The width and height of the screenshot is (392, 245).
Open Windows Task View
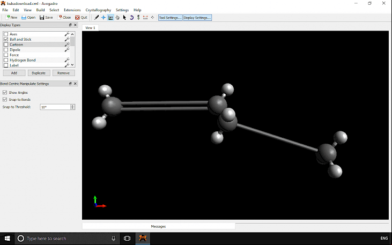[x=127, y=239]
